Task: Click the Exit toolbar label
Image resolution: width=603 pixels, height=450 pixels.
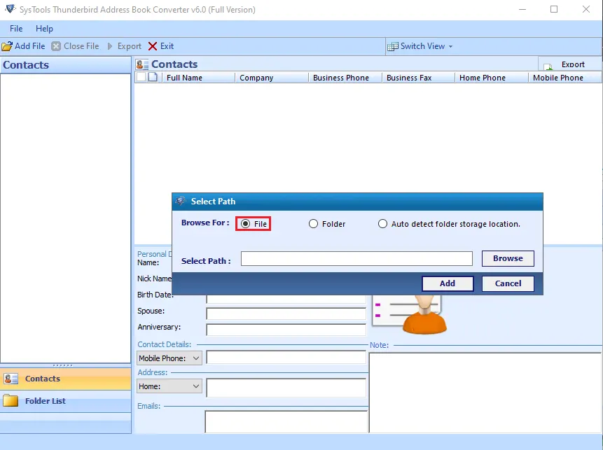Action: click(167, 46)
